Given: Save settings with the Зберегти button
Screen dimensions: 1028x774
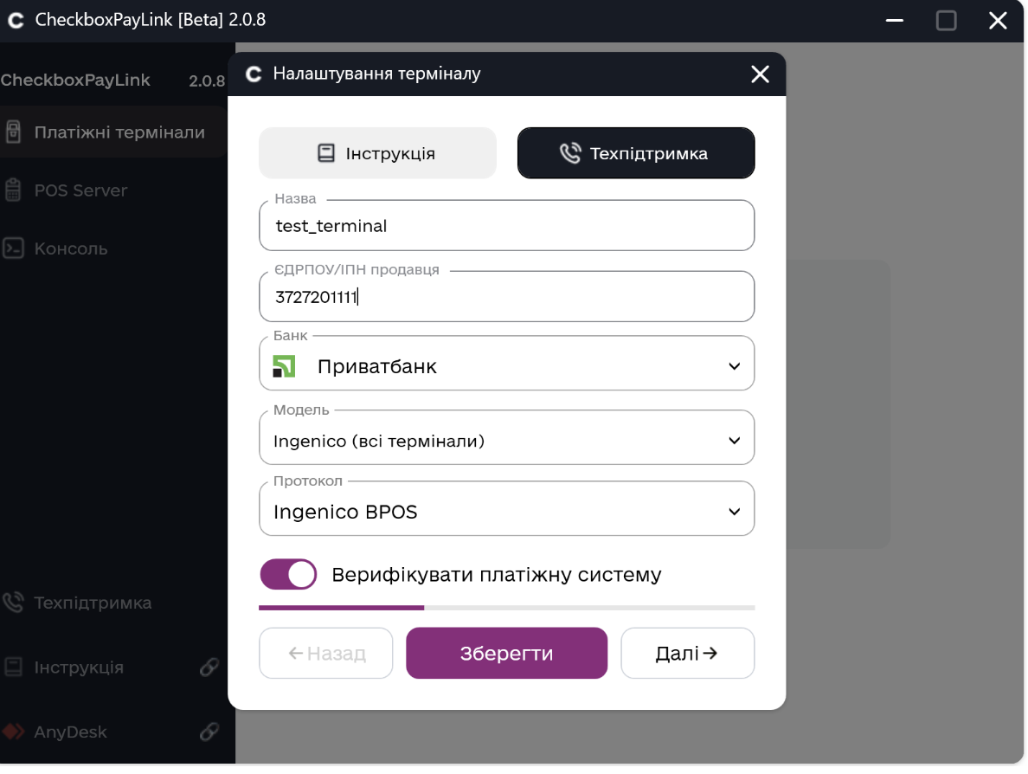Looking at the screenshot, I should click(x=506, y=653).
